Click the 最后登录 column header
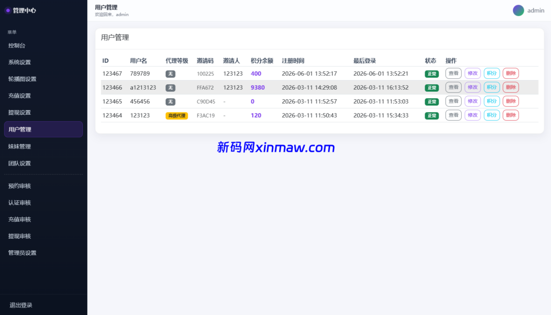Screen dimensions: 551x315 pyautogui.click(x=364, y=61)
